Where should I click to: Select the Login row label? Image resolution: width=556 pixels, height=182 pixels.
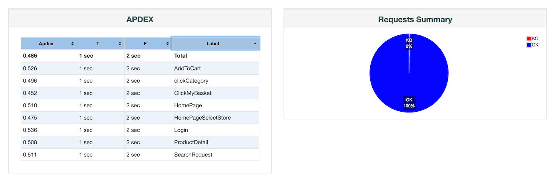pyautogui.click(x=181, y=130)
